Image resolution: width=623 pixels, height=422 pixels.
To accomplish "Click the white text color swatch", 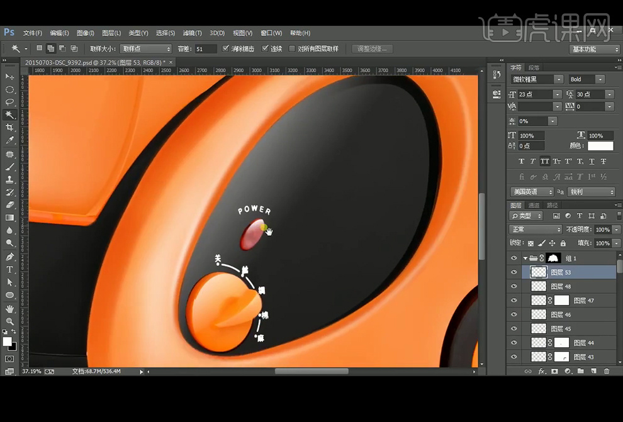I will (600, 146).
